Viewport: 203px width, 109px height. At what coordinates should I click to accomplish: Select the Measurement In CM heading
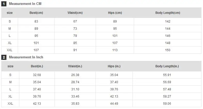[x=25, y=4]
